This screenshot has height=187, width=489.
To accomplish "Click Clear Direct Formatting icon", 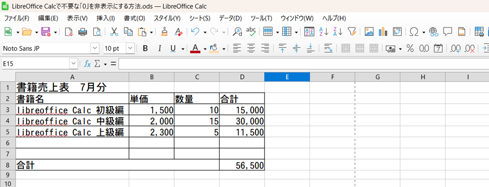I will 178,31.
